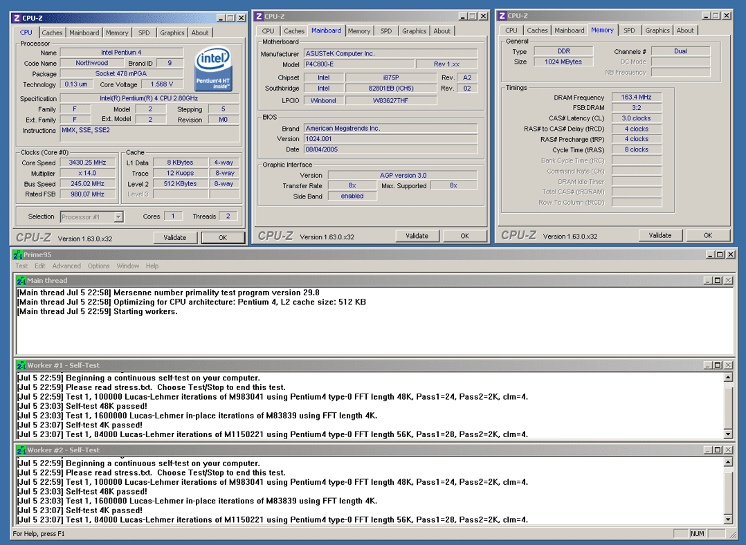The height and width of the screenshot is (545, 746).
Task: Click OK in the CPU tab window
Action: [x=223, y=238]
